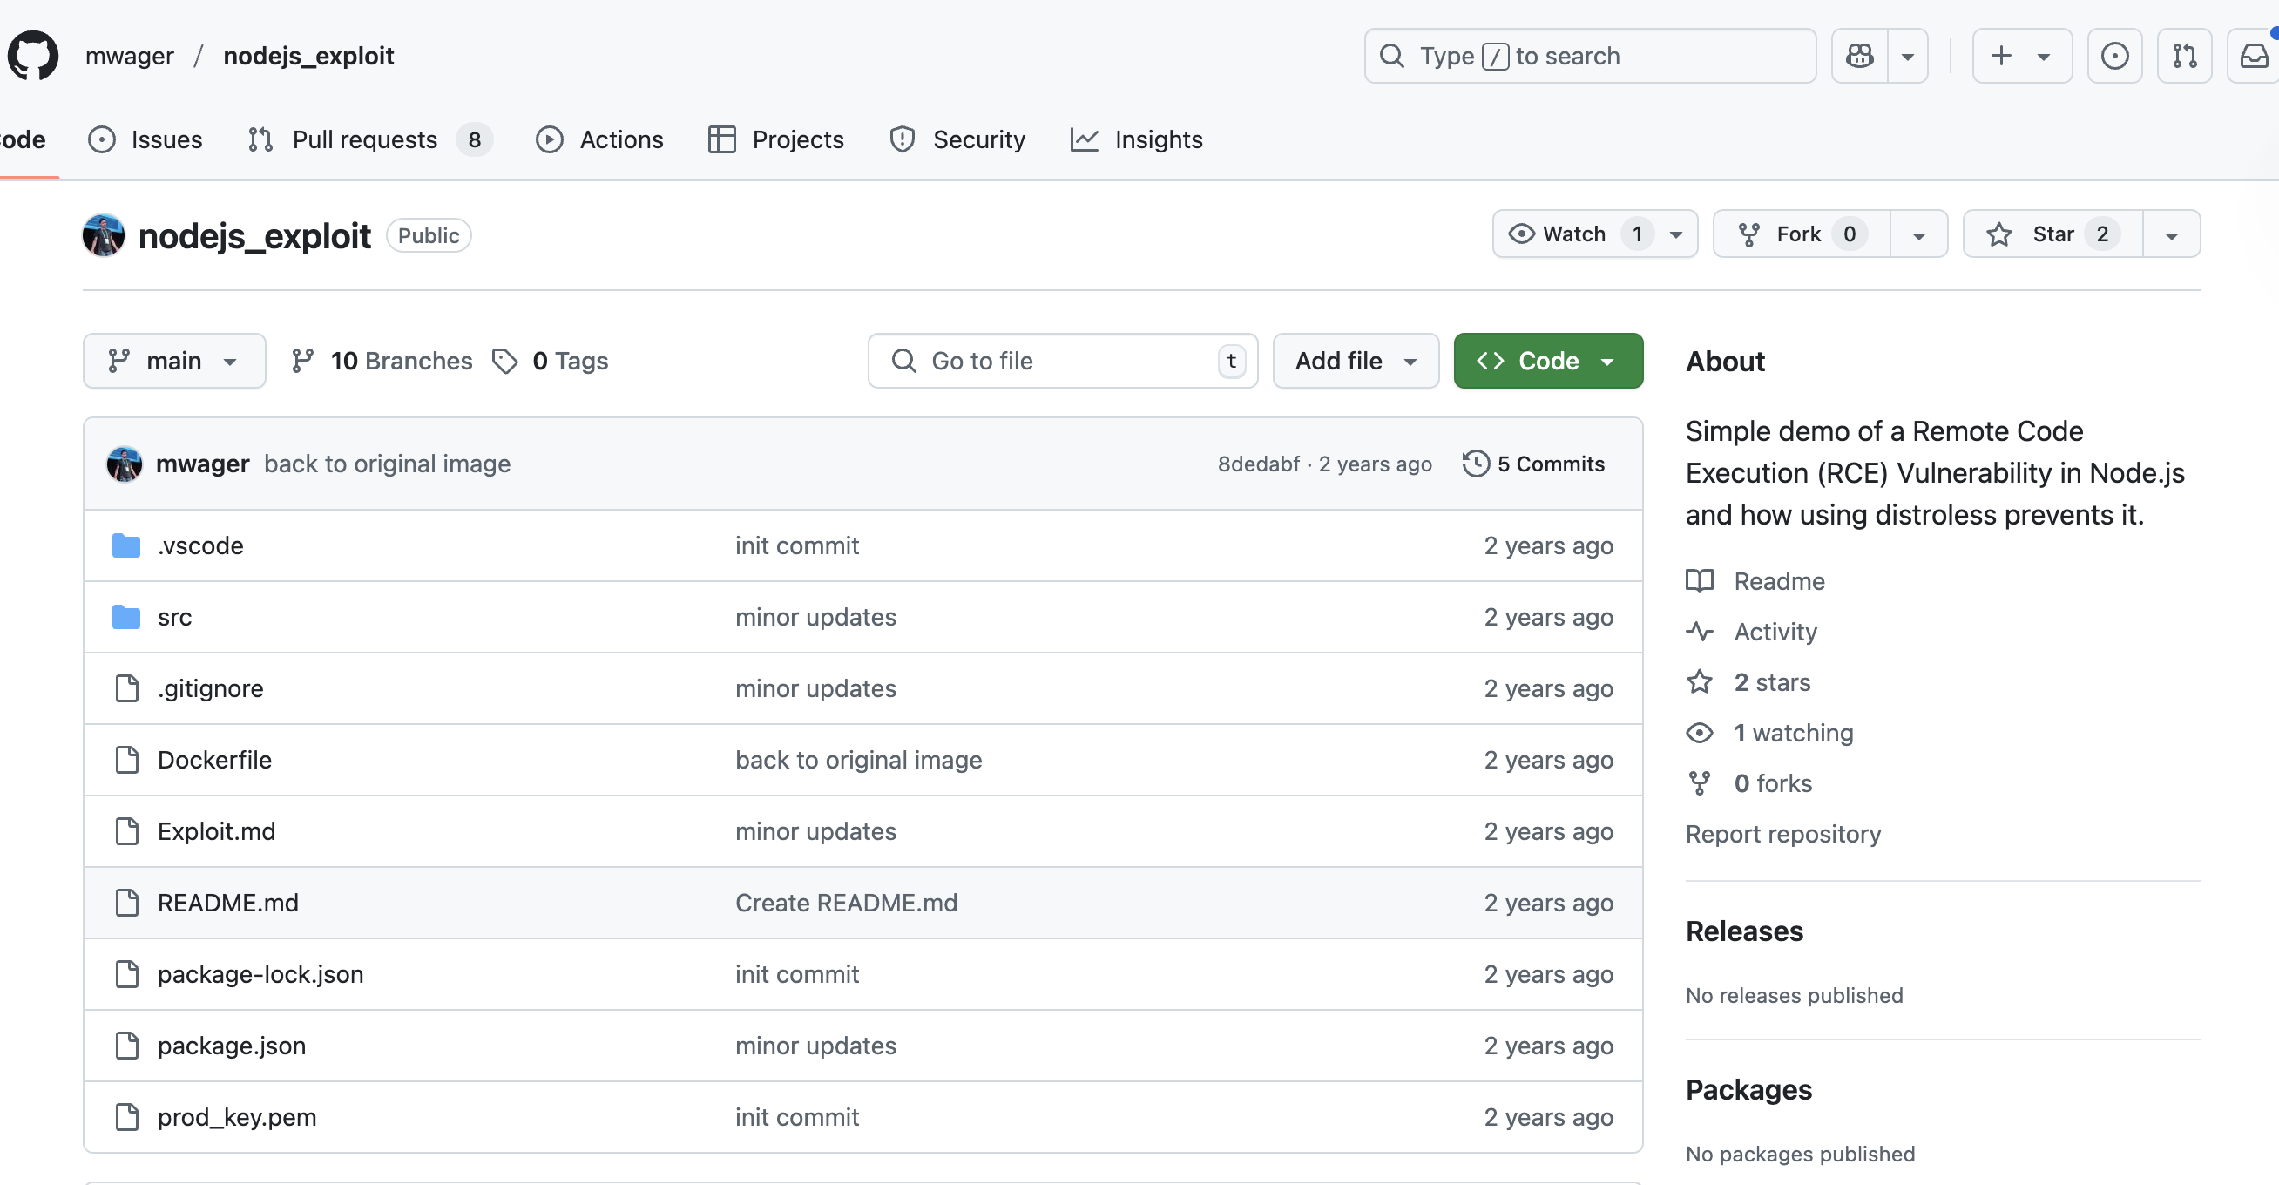Expand the Copilot dropdown arrow

pyautogui.click(x=1907, y=56)
